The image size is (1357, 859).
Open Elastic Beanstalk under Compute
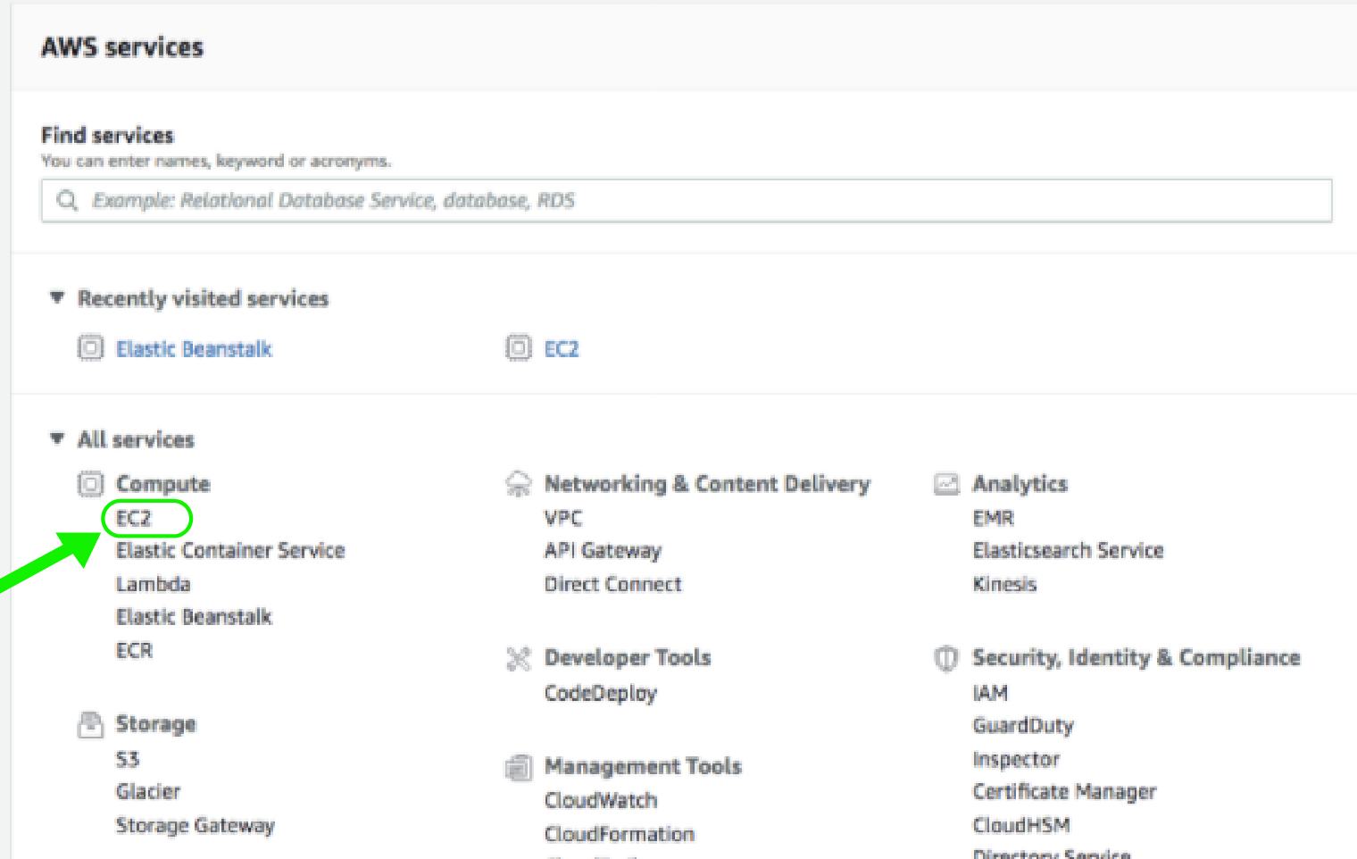(194, 616)
